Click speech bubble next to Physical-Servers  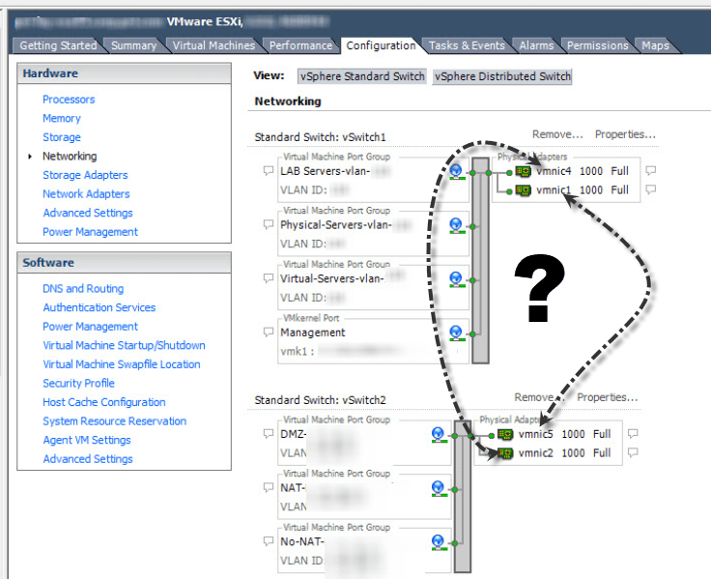click(269, 224)
